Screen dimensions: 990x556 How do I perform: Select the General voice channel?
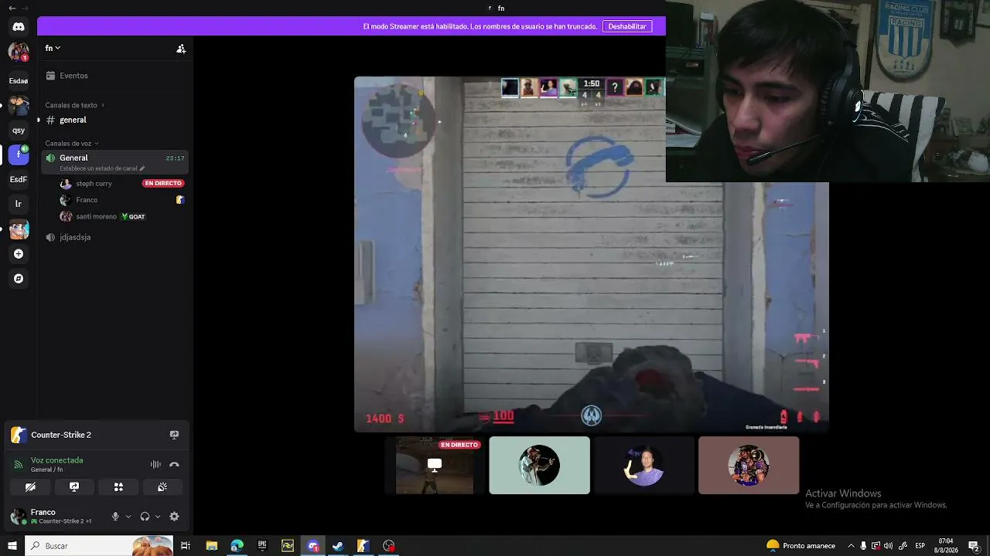[116, 161]
